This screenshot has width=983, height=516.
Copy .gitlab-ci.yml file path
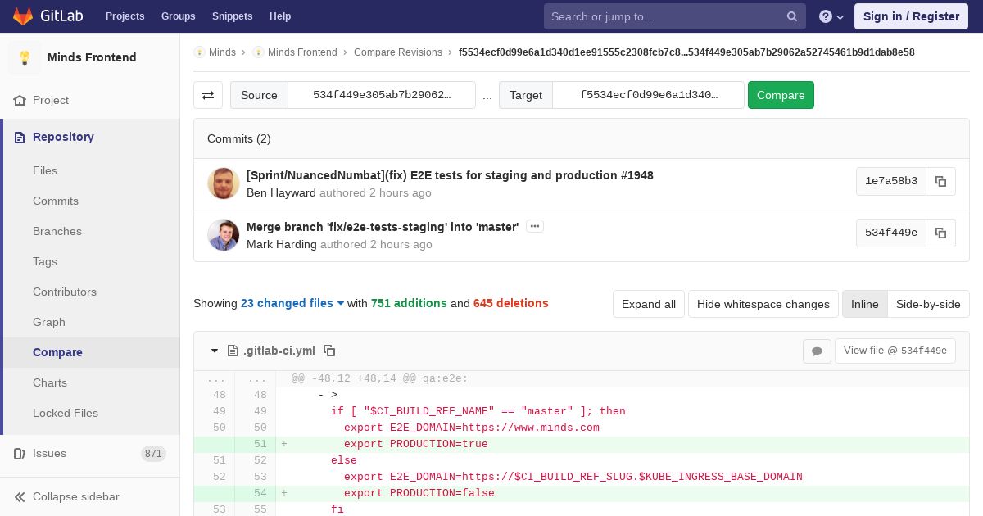coord(329,351)
